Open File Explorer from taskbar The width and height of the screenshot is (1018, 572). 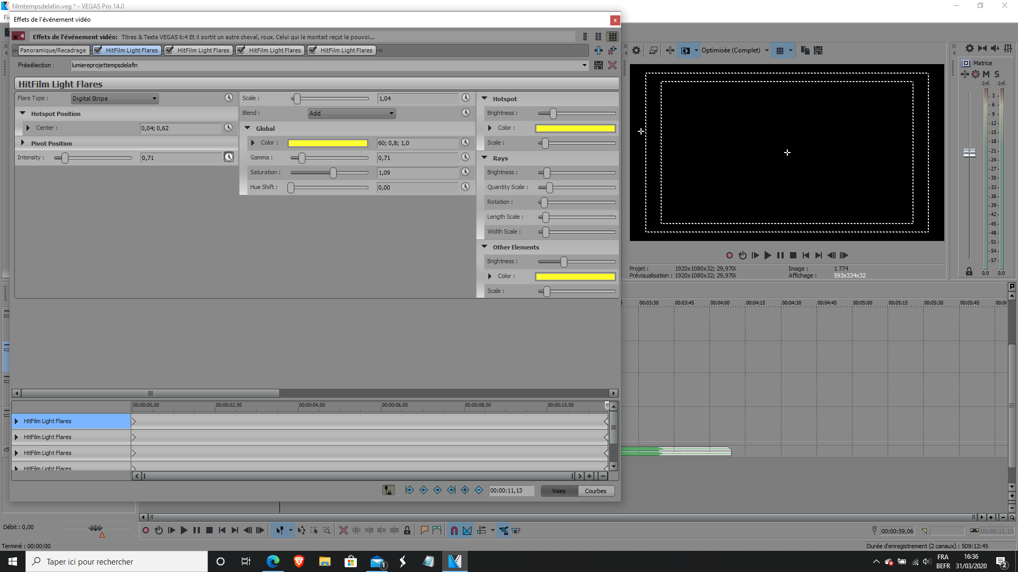[x=324, y=561]
